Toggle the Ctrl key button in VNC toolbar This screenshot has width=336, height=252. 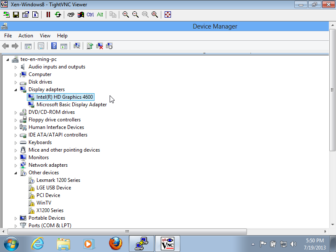[x=90, y=14]
